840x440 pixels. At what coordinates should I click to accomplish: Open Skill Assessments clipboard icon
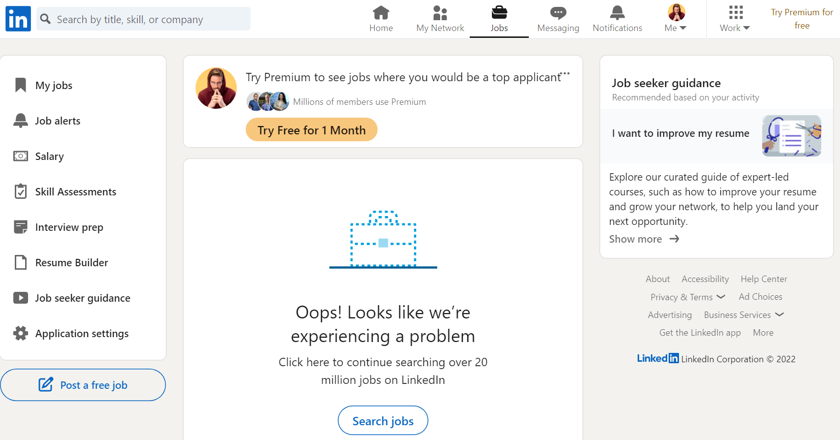21,191
